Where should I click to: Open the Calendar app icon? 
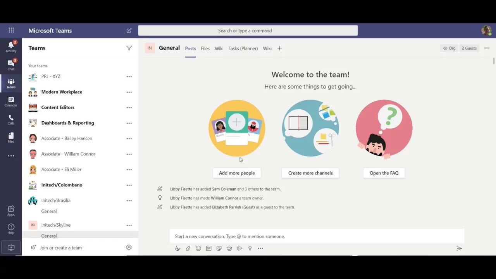click(11, 102)
